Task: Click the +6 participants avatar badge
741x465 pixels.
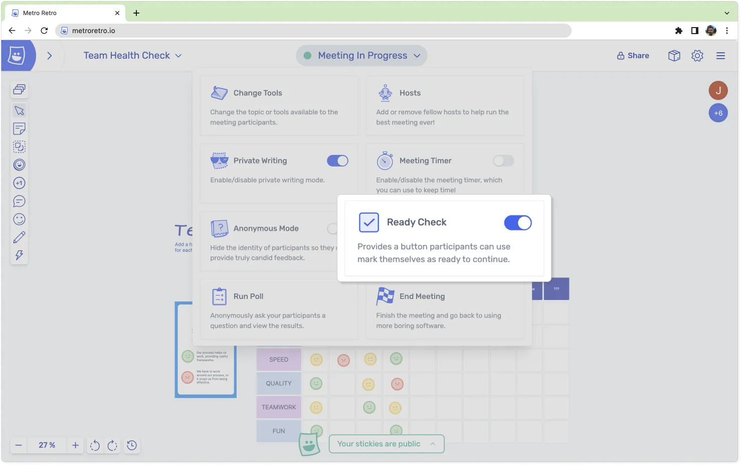Action: click(x=718, y=113)
